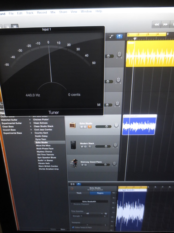The width and height of the screenshot is (174, 233).
Task: Expand the Crunch Bass category
Action: 31,130
